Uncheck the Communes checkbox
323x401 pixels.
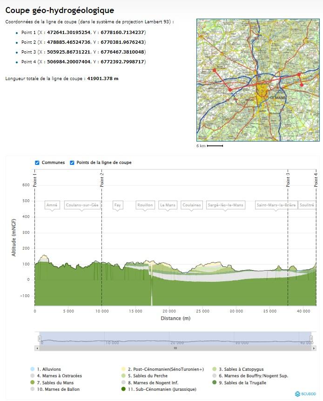click(37, 163)
